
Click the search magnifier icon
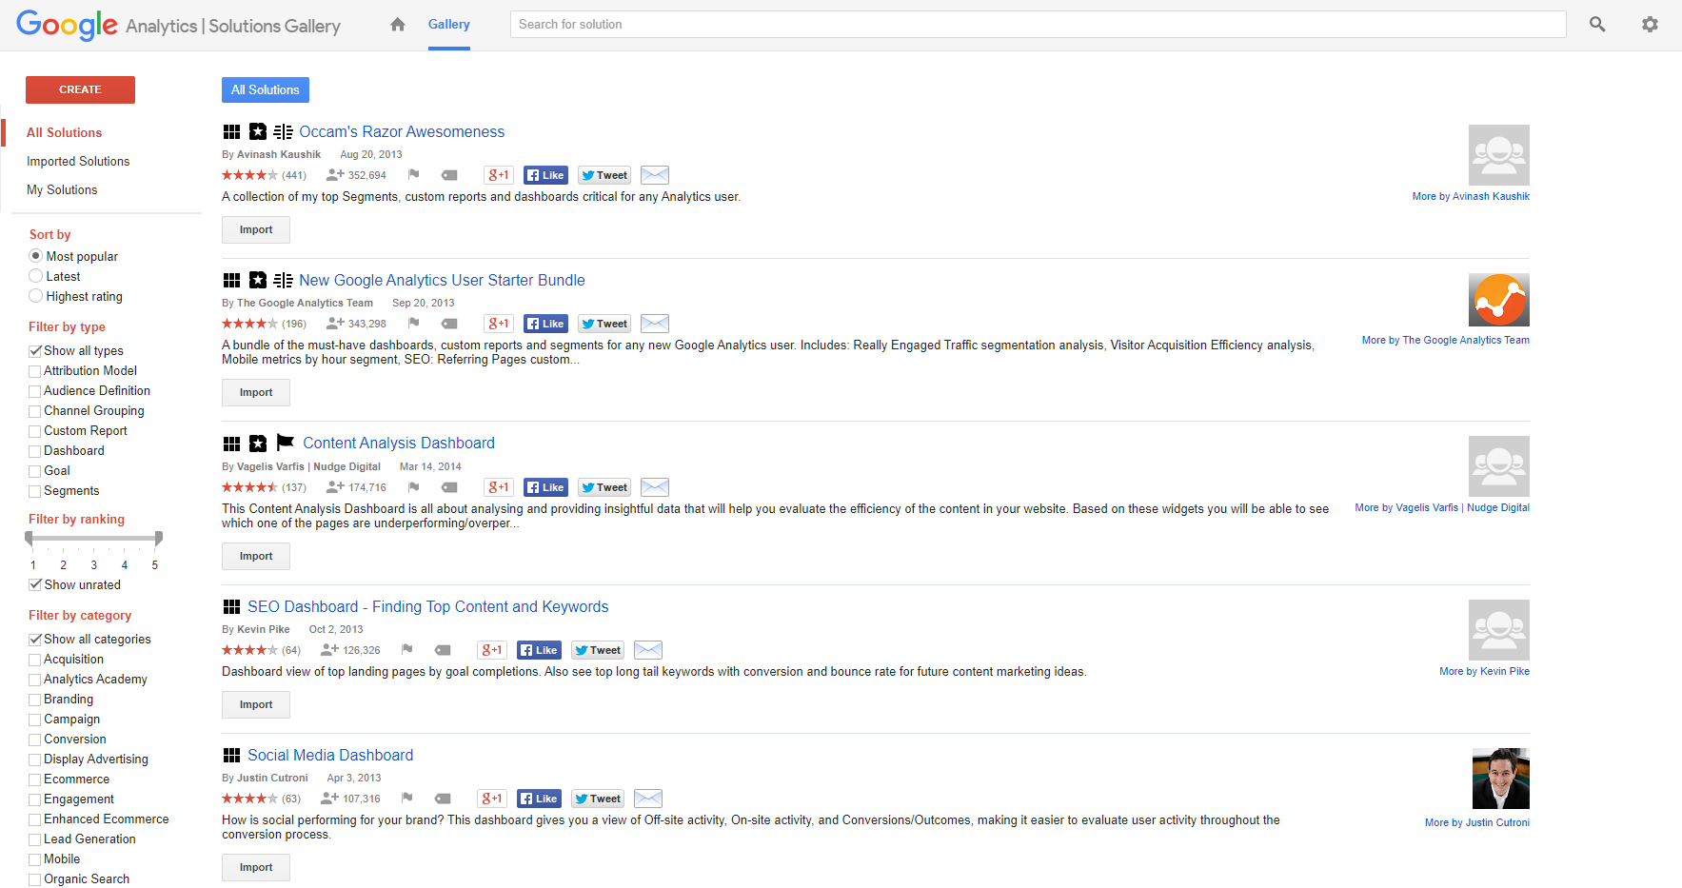(1597, 25)
